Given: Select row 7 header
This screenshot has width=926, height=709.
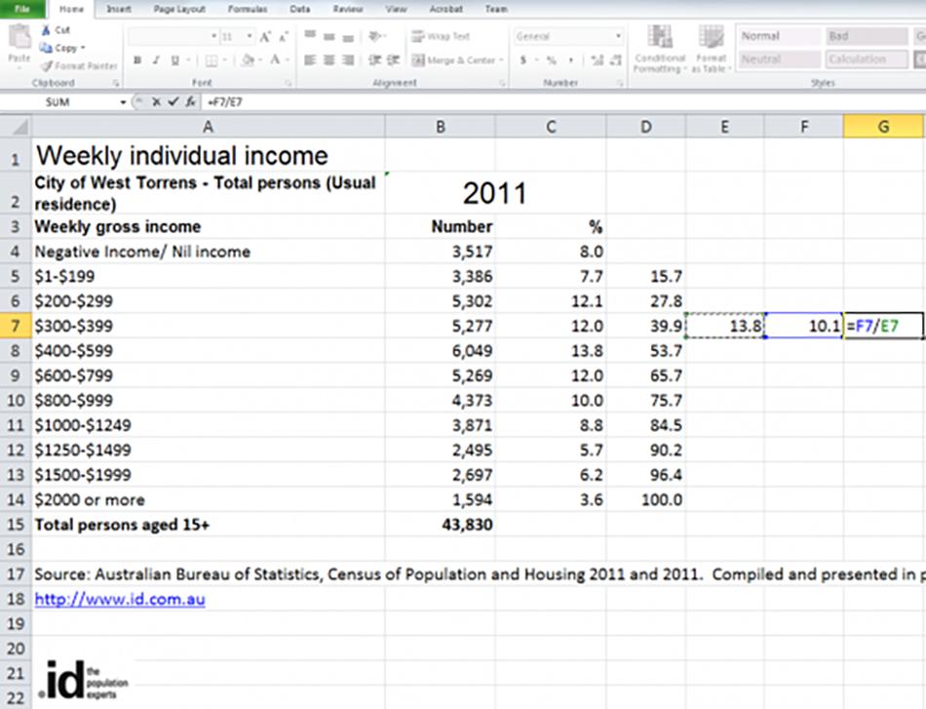Looking at the screenshot, I should tap(16, 326).
